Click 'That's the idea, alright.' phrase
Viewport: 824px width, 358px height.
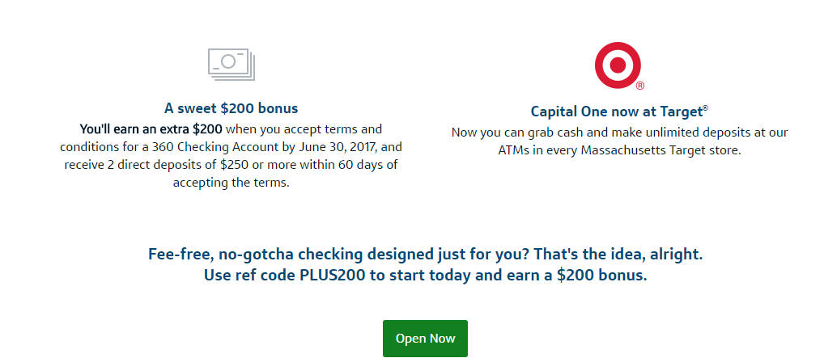pyautogui.click(x=618, y=255)
